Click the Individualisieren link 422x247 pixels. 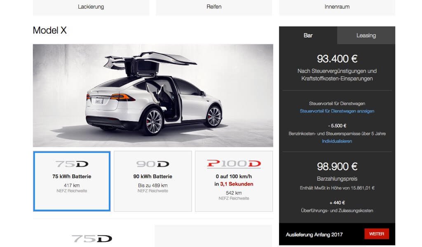point(337,141)
